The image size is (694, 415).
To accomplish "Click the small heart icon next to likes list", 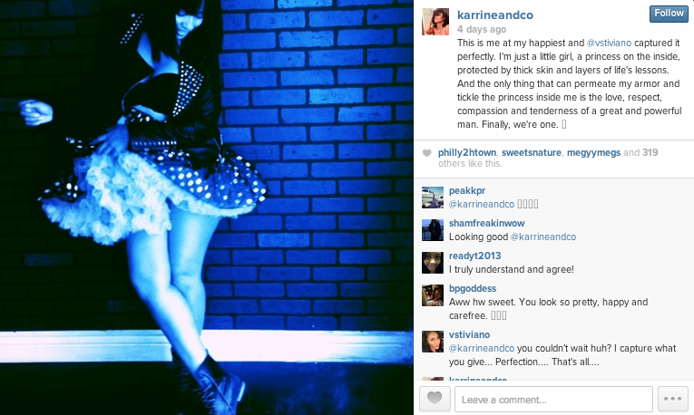I will tap(426, 153).
